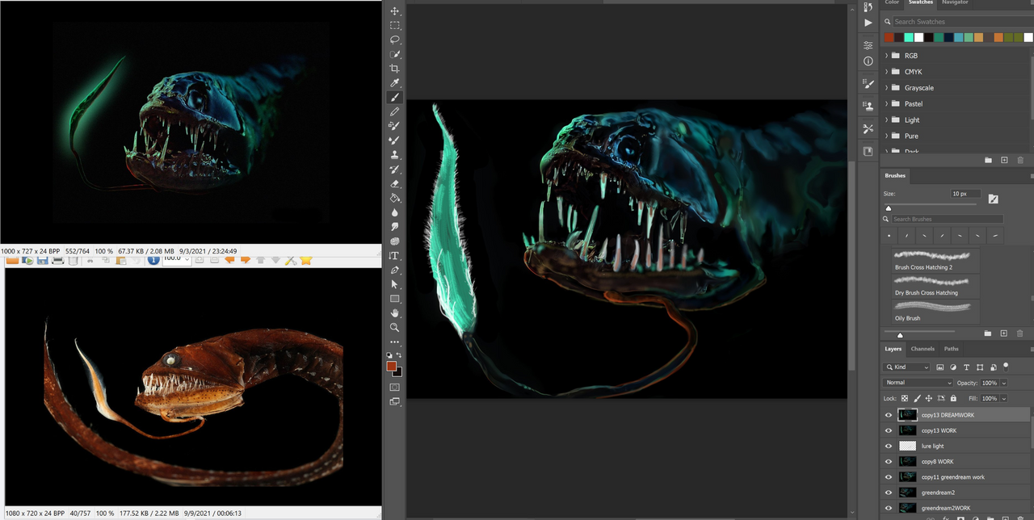
Task: Select the Hand tool
Action: pos(395,313)
